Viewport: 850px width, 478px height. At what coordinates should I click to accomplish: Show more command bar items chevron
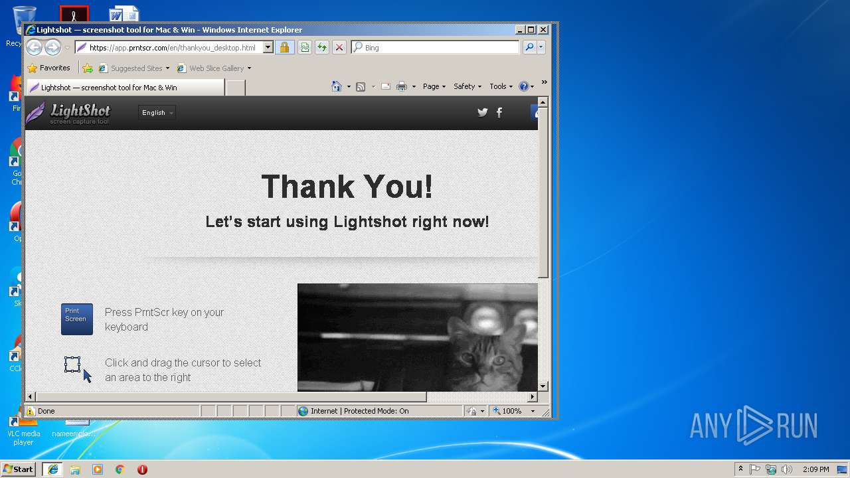pyautogui.click(x=544, y=82)
